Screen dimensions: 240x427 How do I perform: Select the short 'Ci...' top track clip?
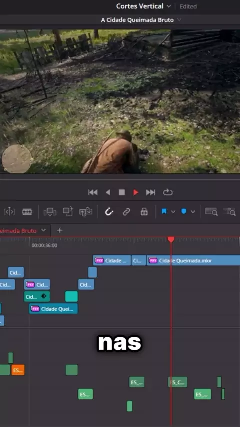coord(139,260)
